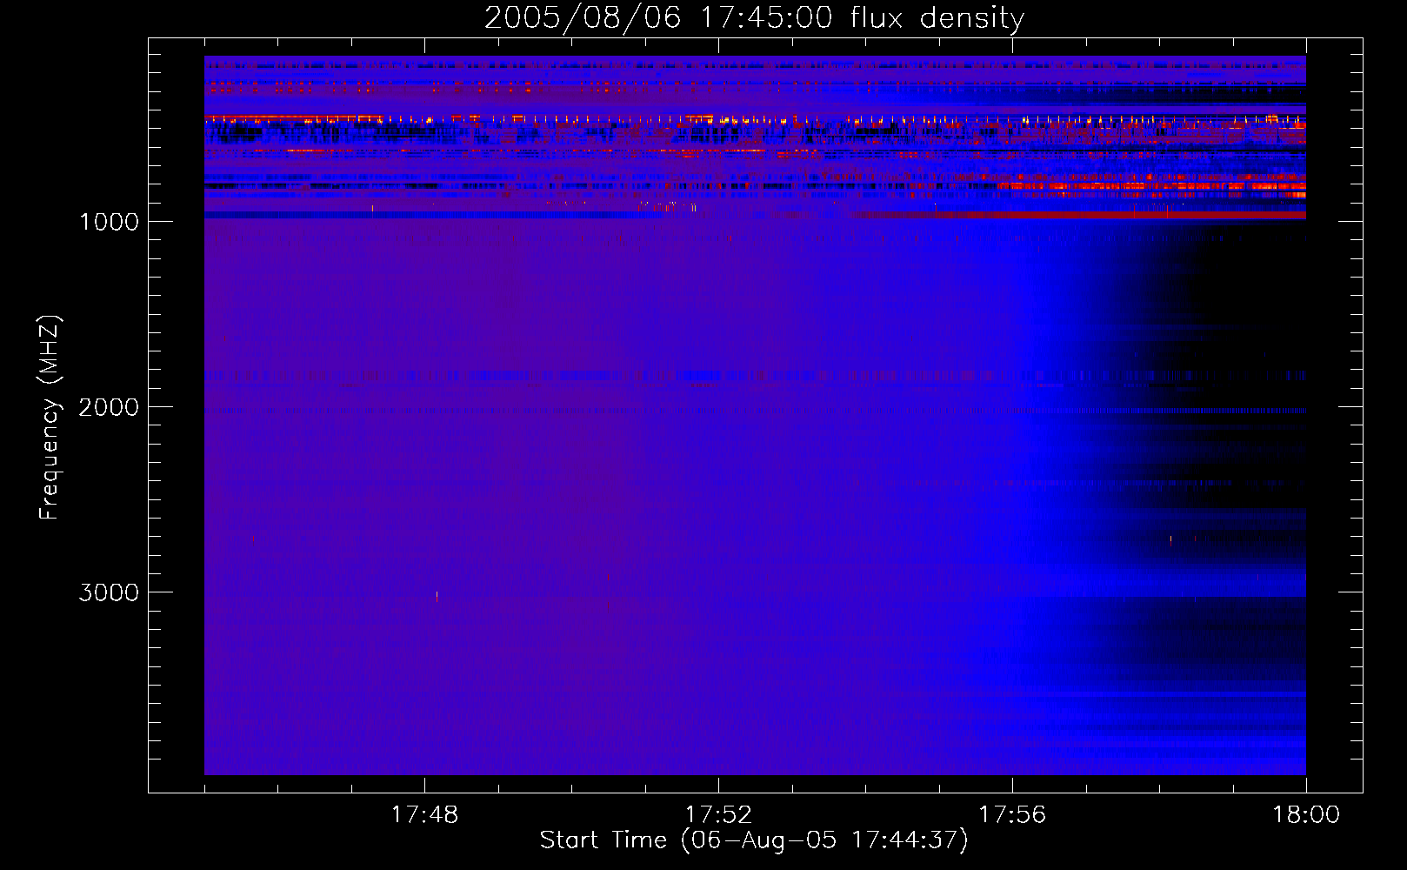Click the plot title '2005/08/06 17:45:00 flux density'

click(x=754, y=18)
